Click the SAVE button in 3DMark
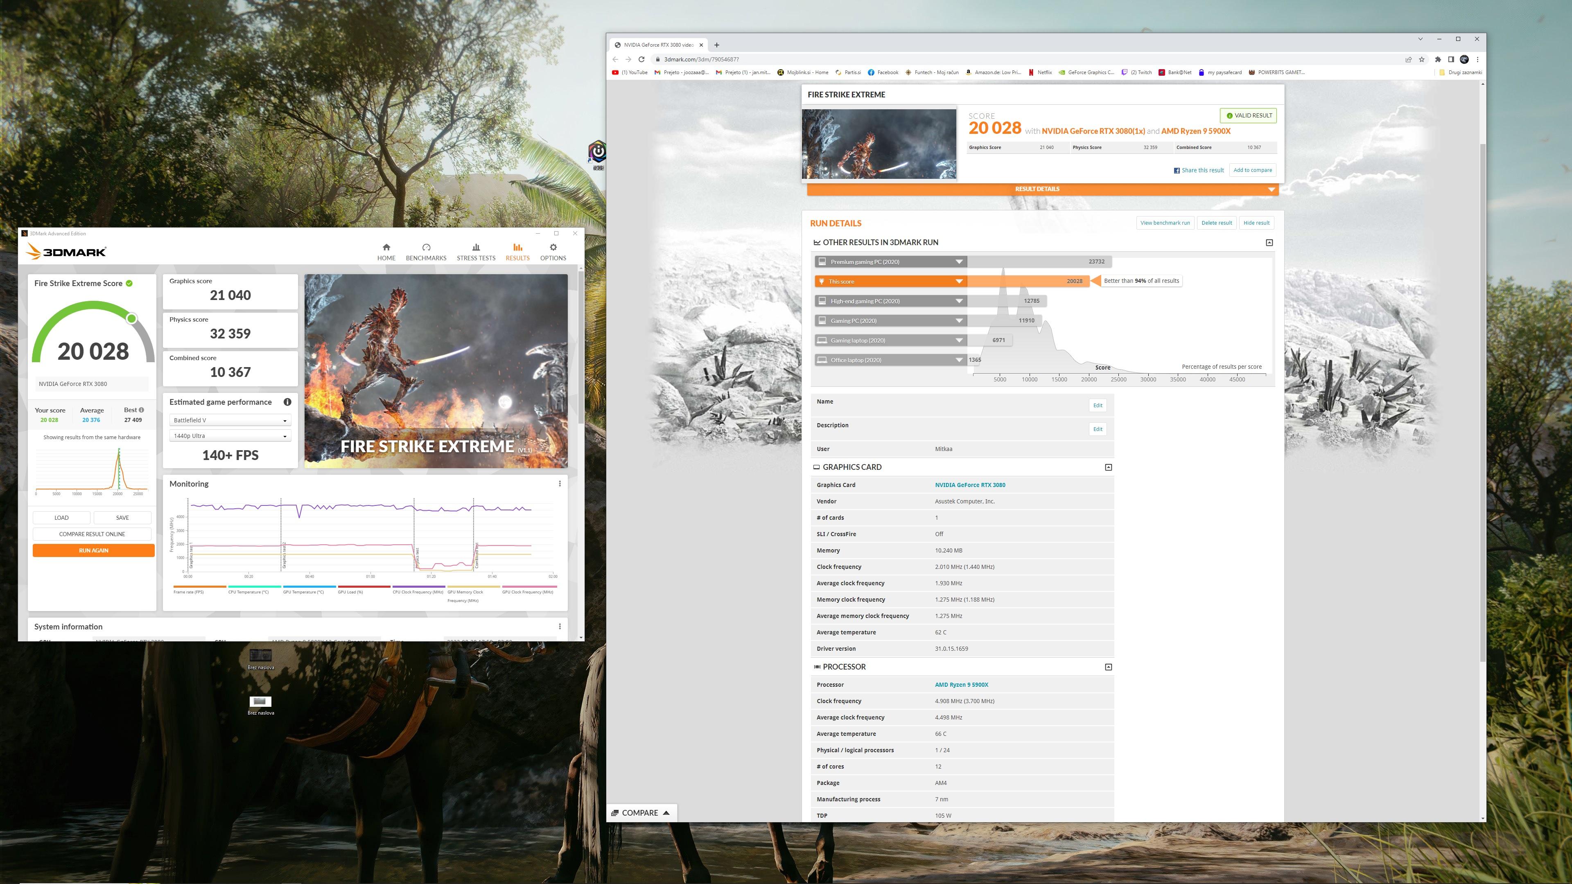The width and height of the screenshot is (1572, 884). click(123, 517)
